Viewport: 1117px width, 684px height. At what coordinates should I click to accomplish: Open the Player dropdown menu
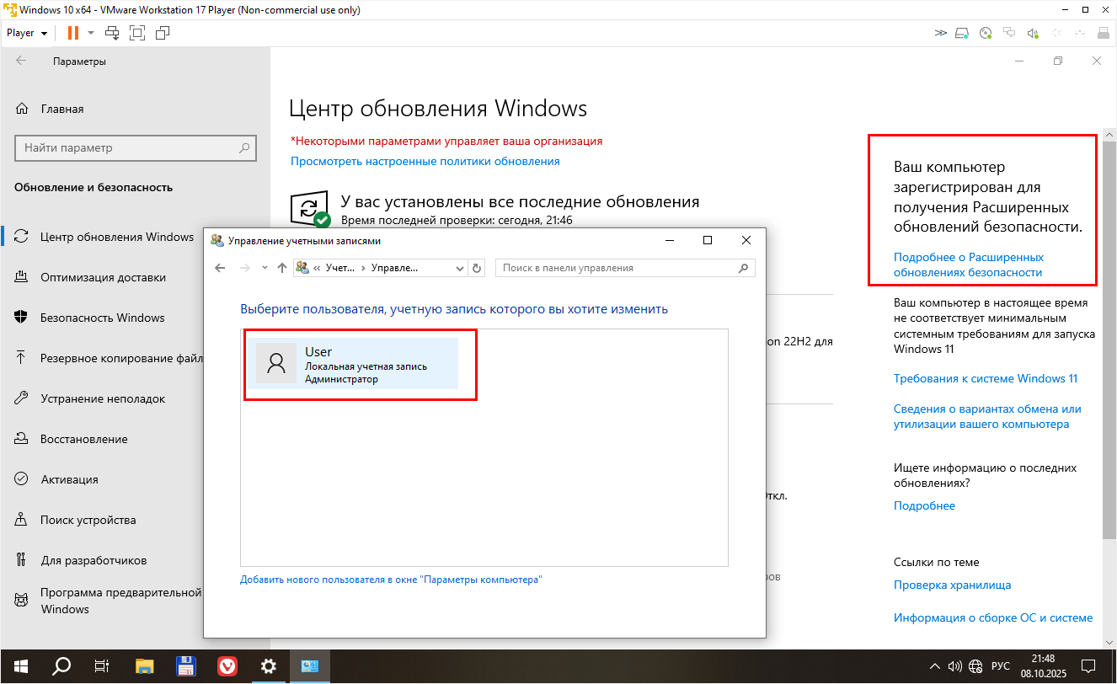26,33
